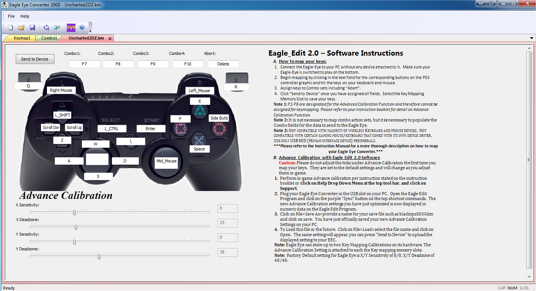Click the S mapping field
Image resolution: width=536 pixels, height=291 pixels.
click(x=98, y=176)
